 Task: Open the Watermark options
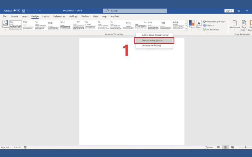[235, 25]
